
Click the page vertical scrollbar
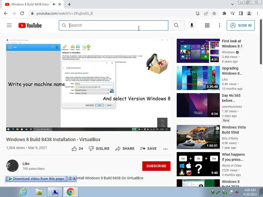(x=261, y=42)
